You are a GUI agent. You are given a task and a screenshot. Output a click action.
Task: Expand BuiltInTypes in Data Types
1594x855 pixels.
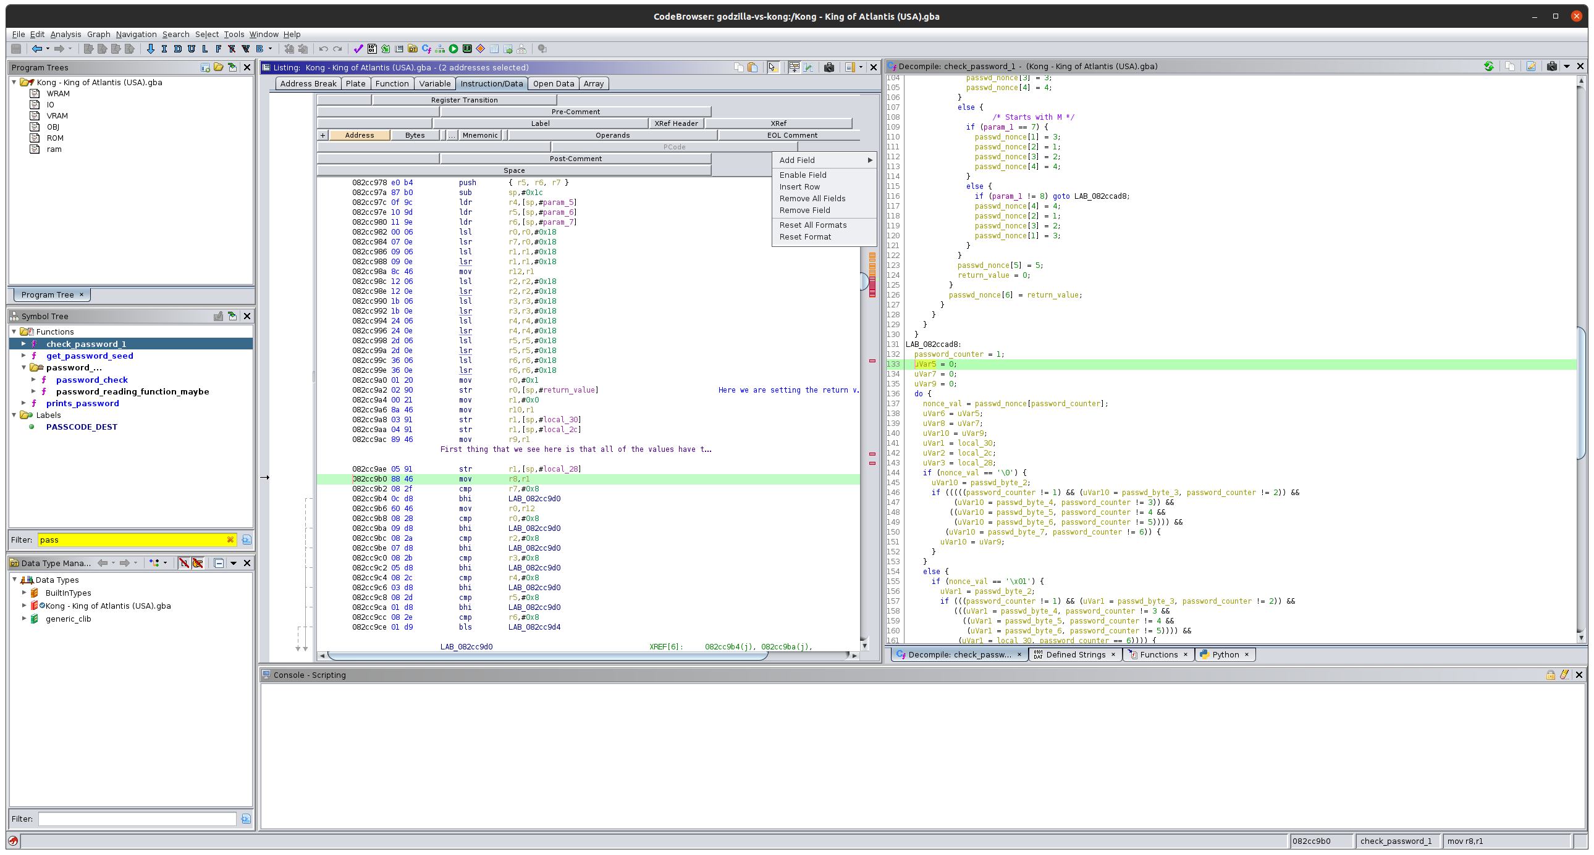click(x=24, y=593)
